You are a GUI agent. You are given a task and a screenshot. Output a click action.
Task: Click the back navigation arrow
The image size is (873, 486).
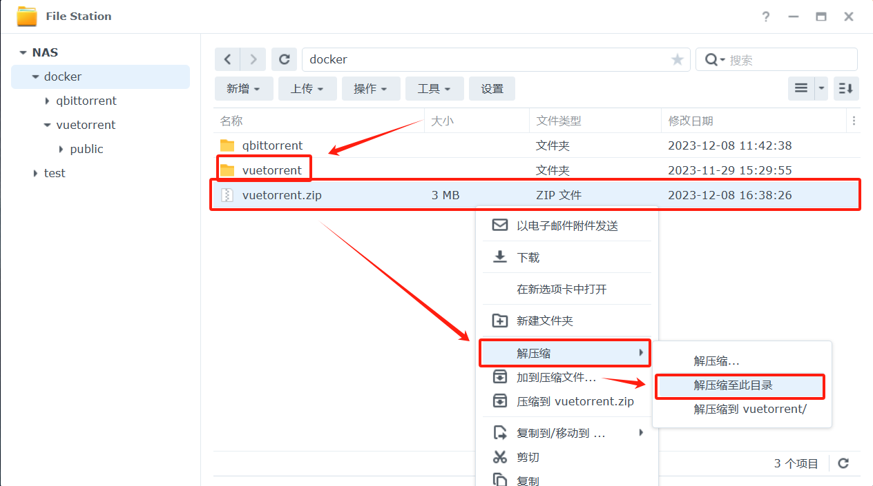coord(228,59)
